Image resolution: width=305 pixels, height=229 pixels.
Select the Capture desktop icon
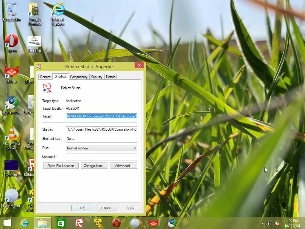pyautogui.click(x=12, y=168)
